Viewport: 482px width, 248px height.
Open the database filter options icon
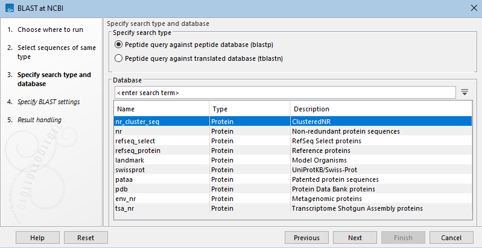click(x=465, y=92)
